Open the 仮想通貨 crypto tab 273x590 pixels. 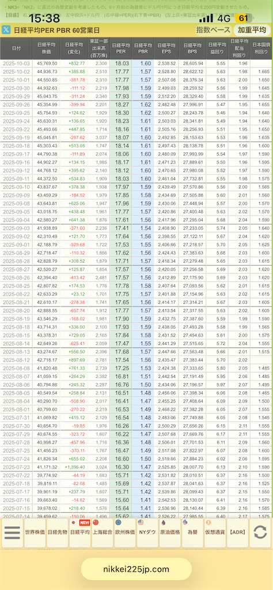coord(215,533)
